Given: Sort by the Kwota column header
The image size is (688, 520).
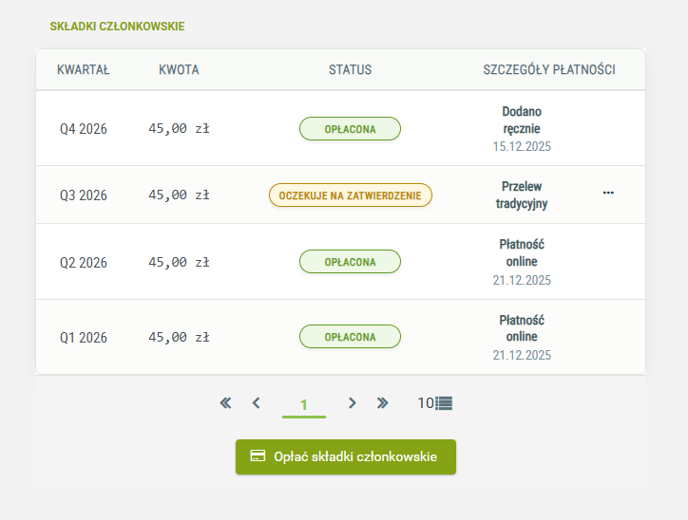Looking at the screenshot, I should [x=179, y=69].
